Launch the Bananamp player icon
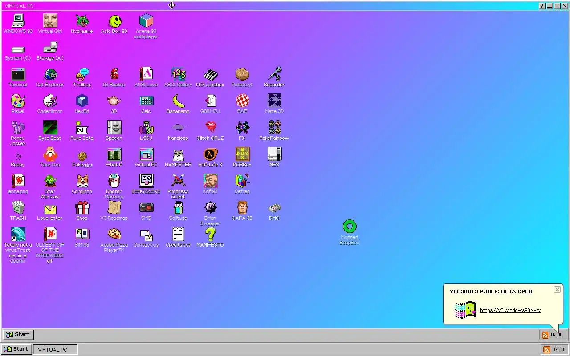The image size is (570, 356). [178, 104]
